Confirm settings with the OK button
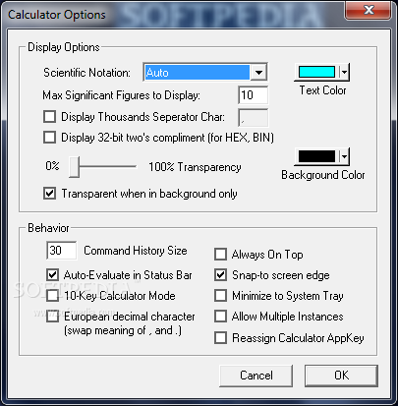 [x=341, y=376]
